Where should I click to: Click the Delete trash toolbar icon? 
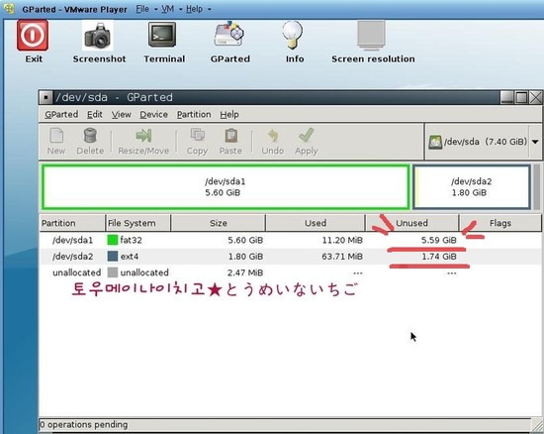[90, 135]
